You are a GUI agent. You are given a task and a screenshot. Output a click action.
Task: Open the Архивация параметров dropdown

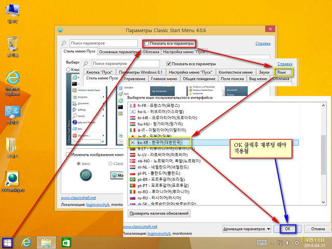[x=247, y=229]
